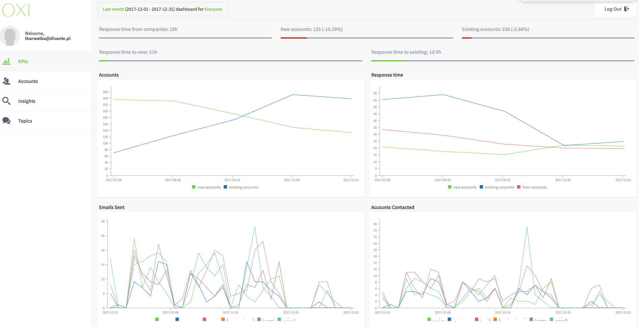
Task: Click the Topics speech bubble icon
Action: [x=6, y=121]
